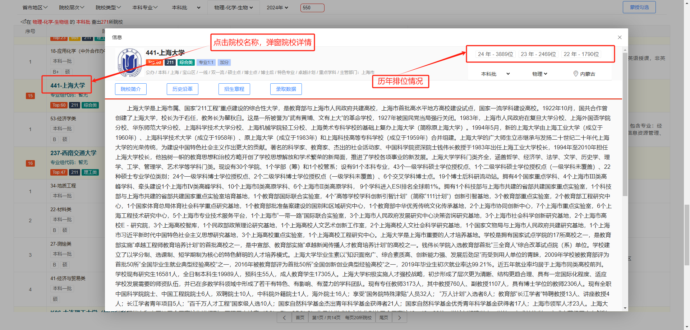Image resolution: width=690 pixels, height=330 pixels.
Task: Close the 信息 popup with the X
Action: click(620, 37)
